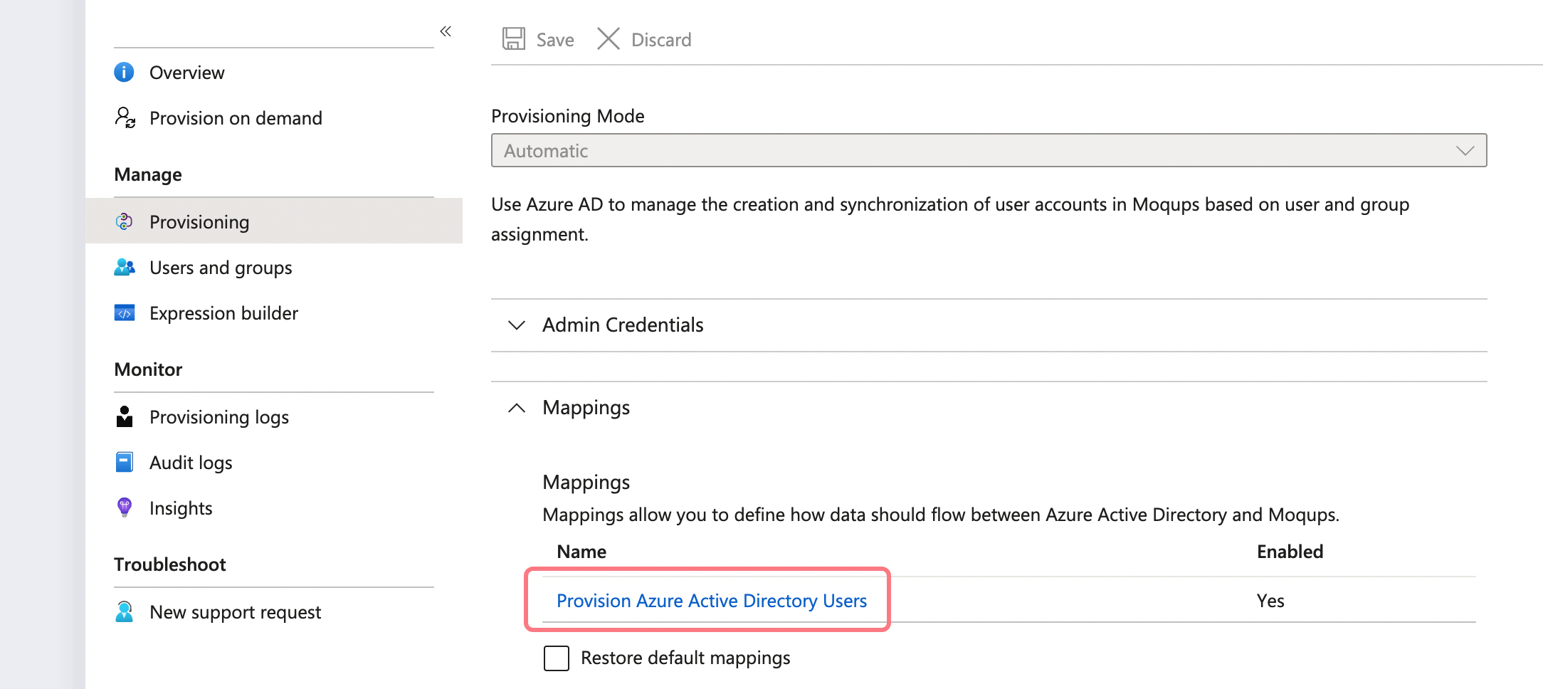The width and height of the screenshot is (1543, 689).
Task: Collapse the sidebar with double chevron
Action: tap(446, 31)
